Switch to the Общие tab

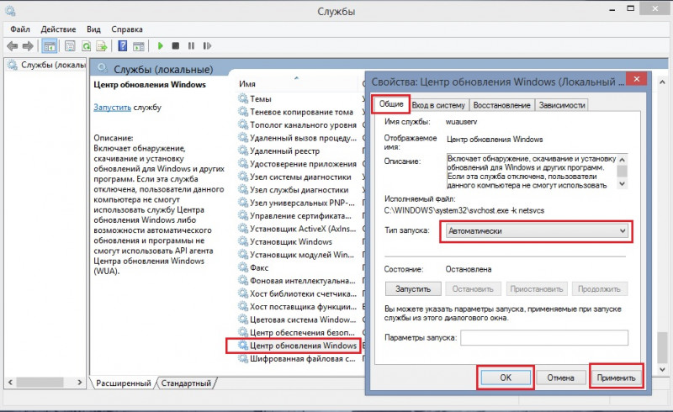click(391, 104)
